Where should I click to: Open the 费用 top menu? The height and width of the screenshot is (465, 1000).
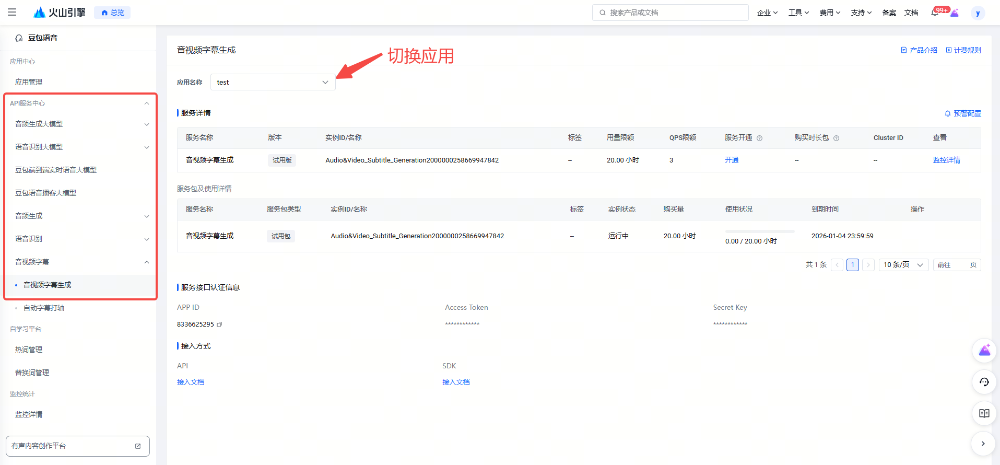click(829, 13)
